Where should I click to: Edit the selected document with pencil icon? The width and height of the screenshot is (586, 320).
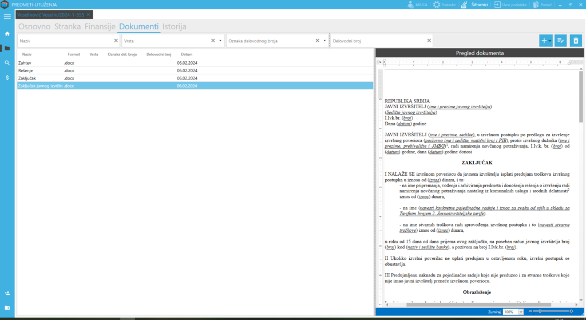561,41
